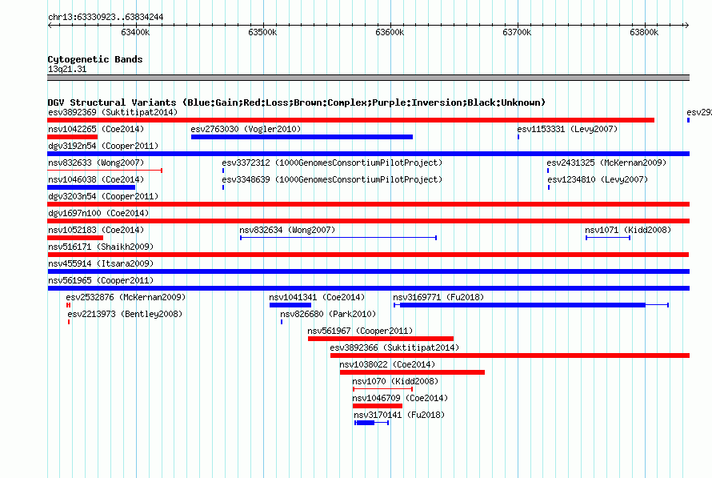Screen dimensions: 712x478
Task: Click the Cytogenetic Bands track title
Action: (x=95, y=59)
